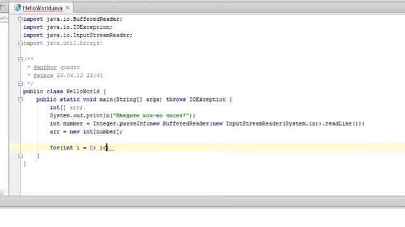Screen dimensions: 405x227
Task: Click the '@since' Javadoc tag
Action: [x=43, y=76]
